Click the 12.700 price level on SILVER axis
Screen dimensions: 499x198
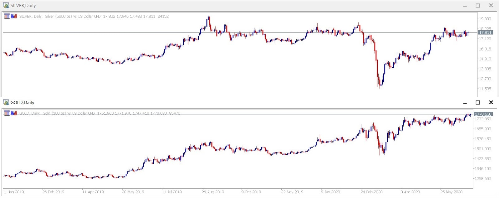click(x=485, y=79)
